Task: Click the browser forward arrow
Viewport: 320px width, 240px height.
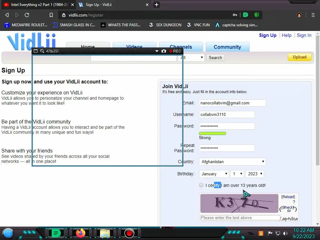Action: [17, 15]
